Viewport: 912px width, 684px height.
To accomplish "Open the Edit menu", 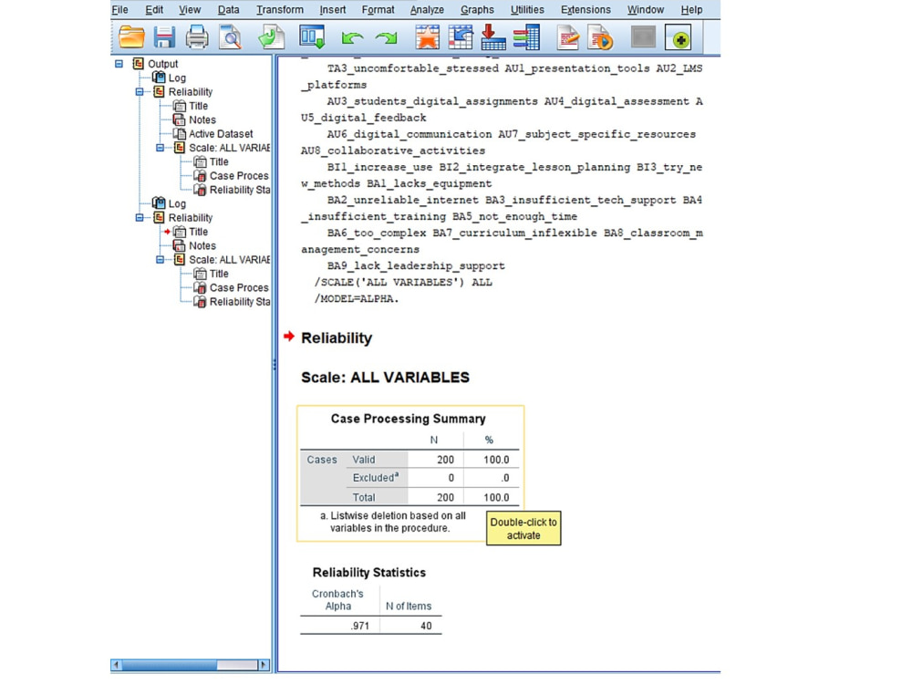I will [x=154, y=10].
